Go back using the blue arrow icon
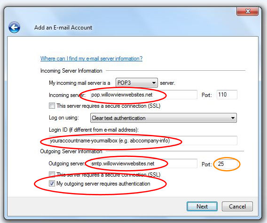This screenshot has width=267, height=223. click(14, 27)
